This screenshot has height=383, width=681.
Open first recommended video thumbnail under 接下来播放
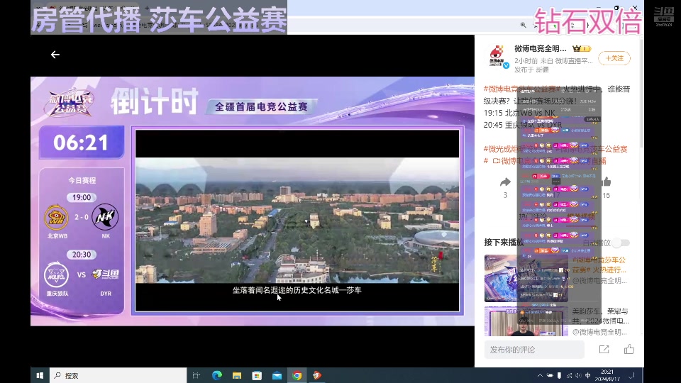click(526, 278)
